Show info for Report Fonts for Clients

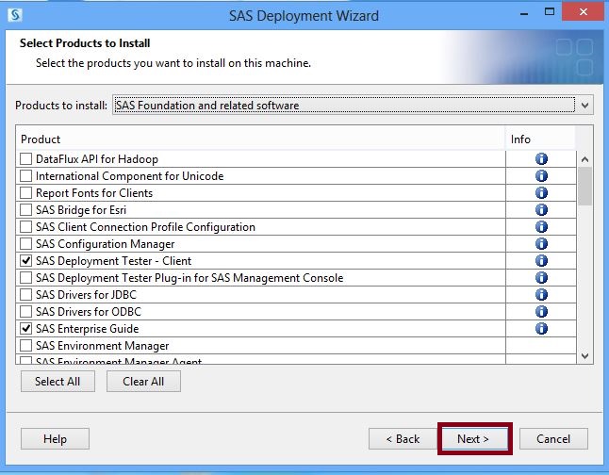541,192
